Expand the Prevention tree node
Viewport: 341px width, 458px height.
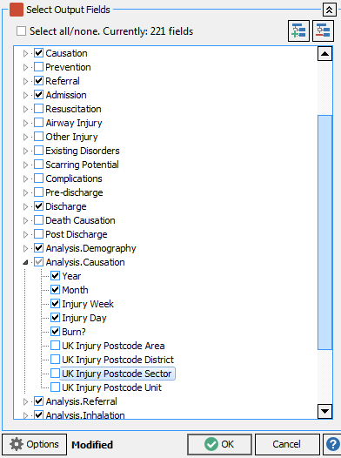pyautogui.click(x=25, y=67)
